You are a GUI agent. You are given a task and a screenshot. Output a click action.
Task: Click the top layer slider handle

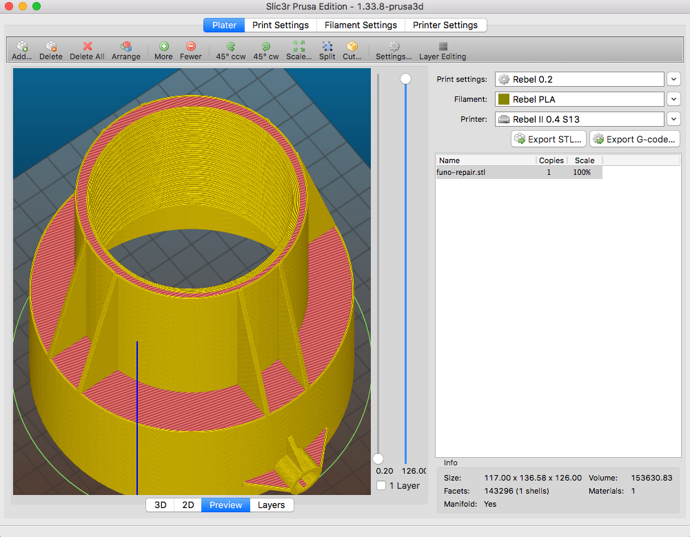tap(406, 79)
